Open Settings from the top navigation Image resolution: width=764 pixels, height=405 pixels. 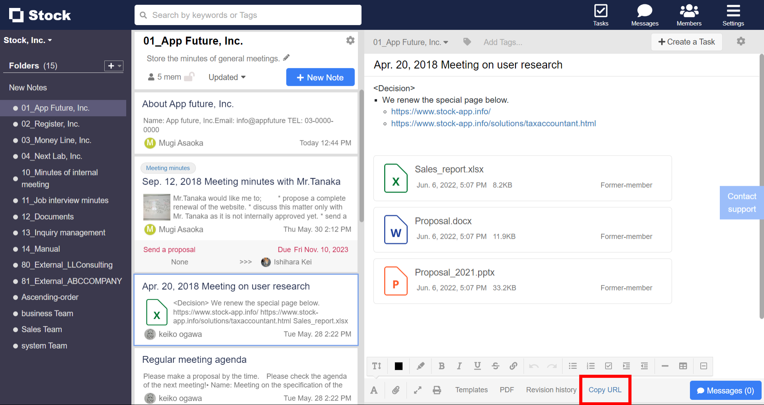tap(733, 15)
